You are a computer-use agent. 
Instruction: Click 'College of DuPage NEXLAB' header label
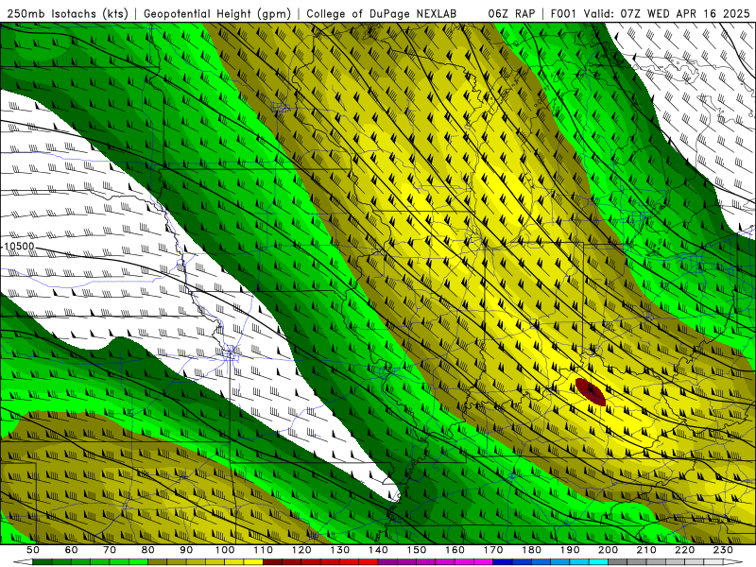coord(382,13)
